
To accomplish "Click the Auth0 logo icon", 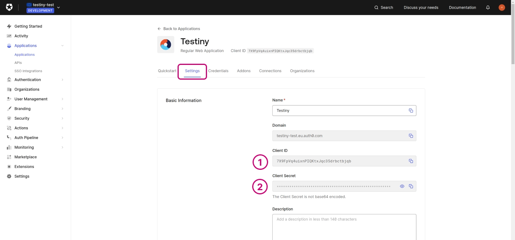I will (9, 8).
